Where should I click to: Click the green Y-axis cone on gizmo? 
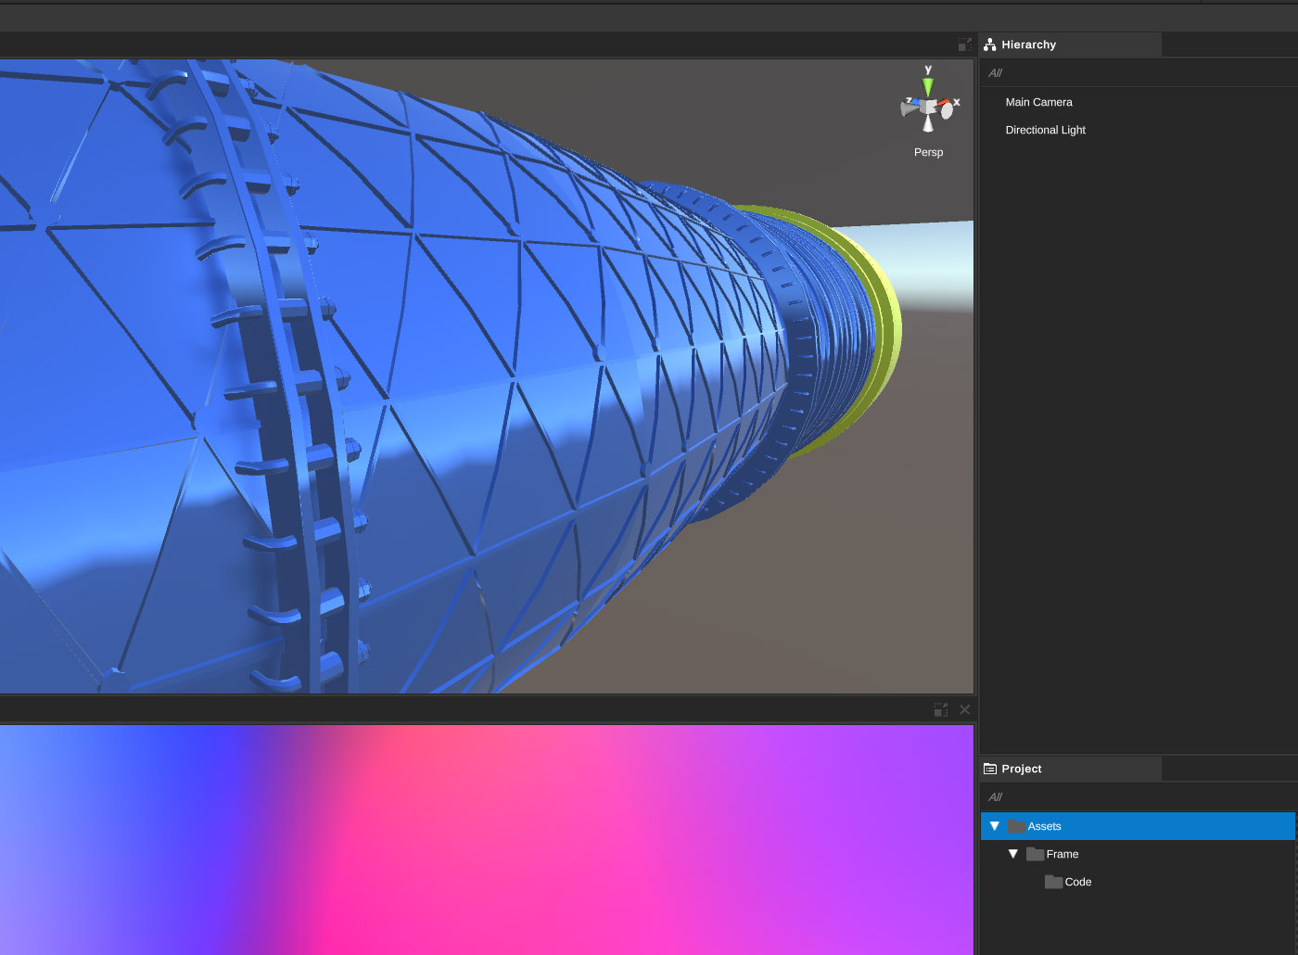click(x=927, y=87)
